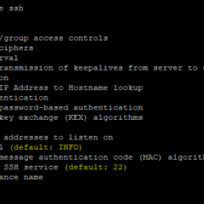
Task: Select 'IP Address to Hostname lookup' line
Action: (71, 88)
